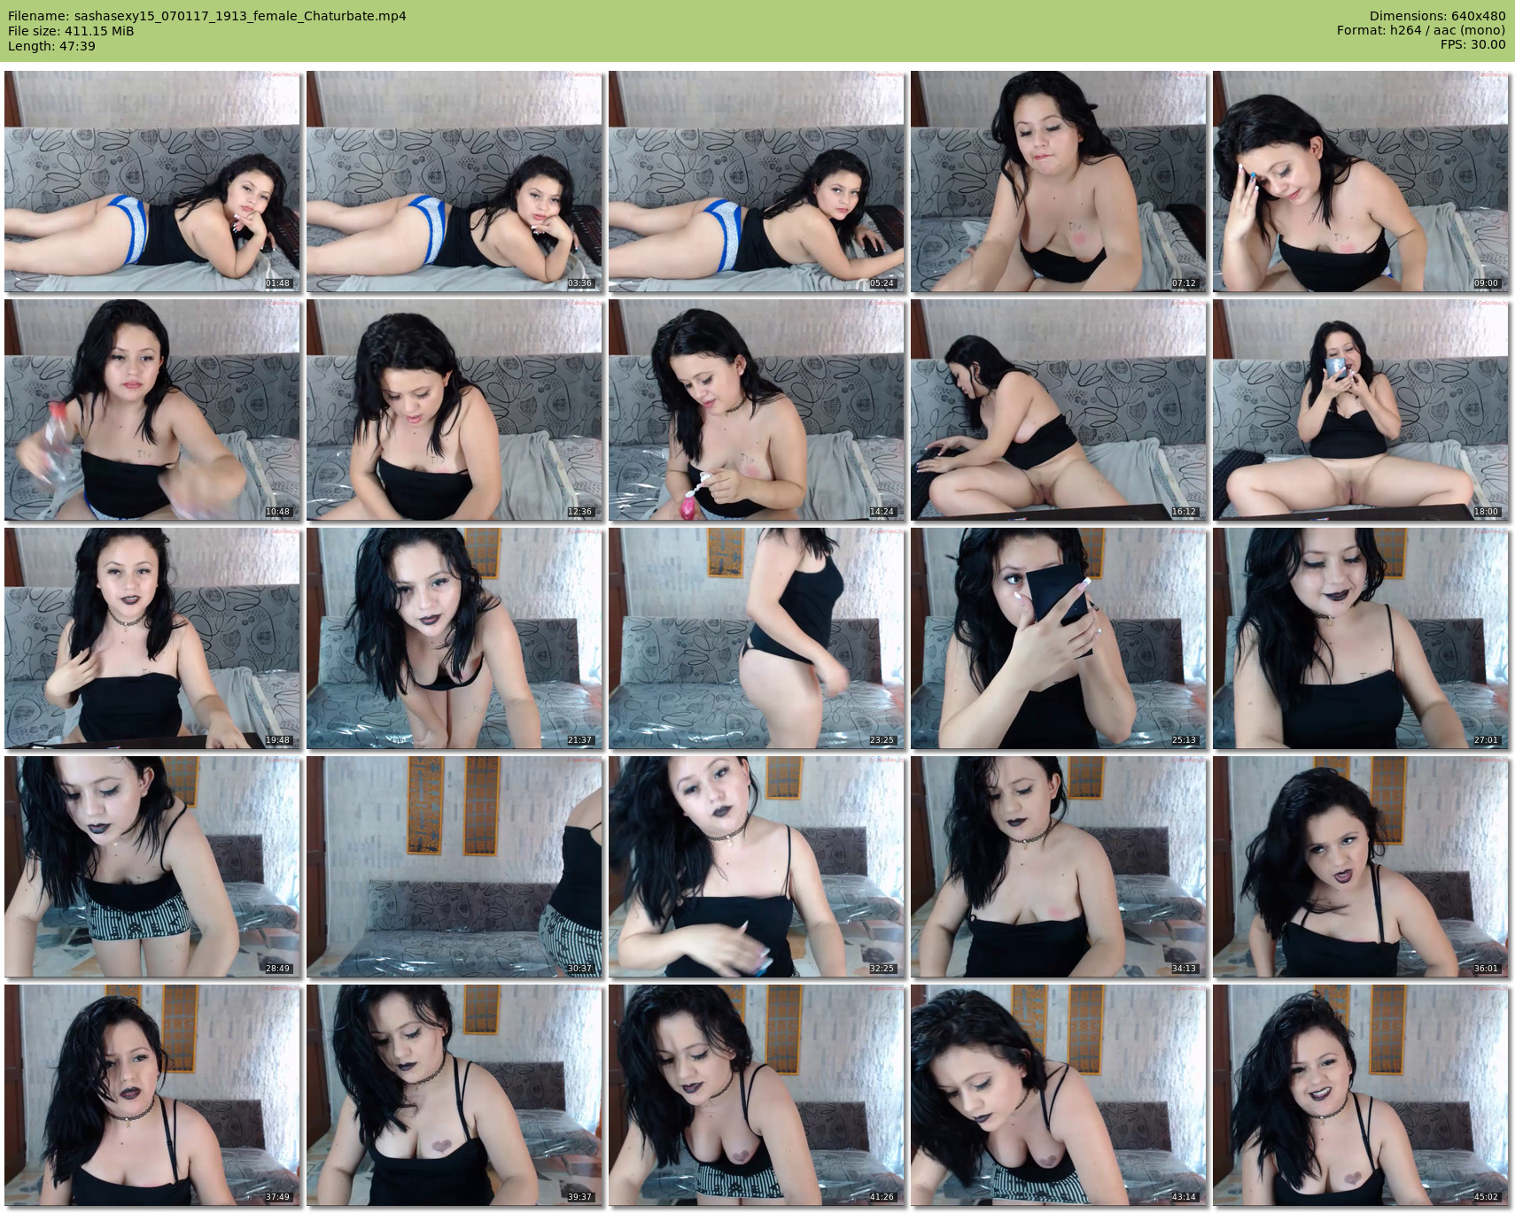Click the thumbnail at 45:02
The height and width of the screenshot is (1213, 1515).
1360,1095
